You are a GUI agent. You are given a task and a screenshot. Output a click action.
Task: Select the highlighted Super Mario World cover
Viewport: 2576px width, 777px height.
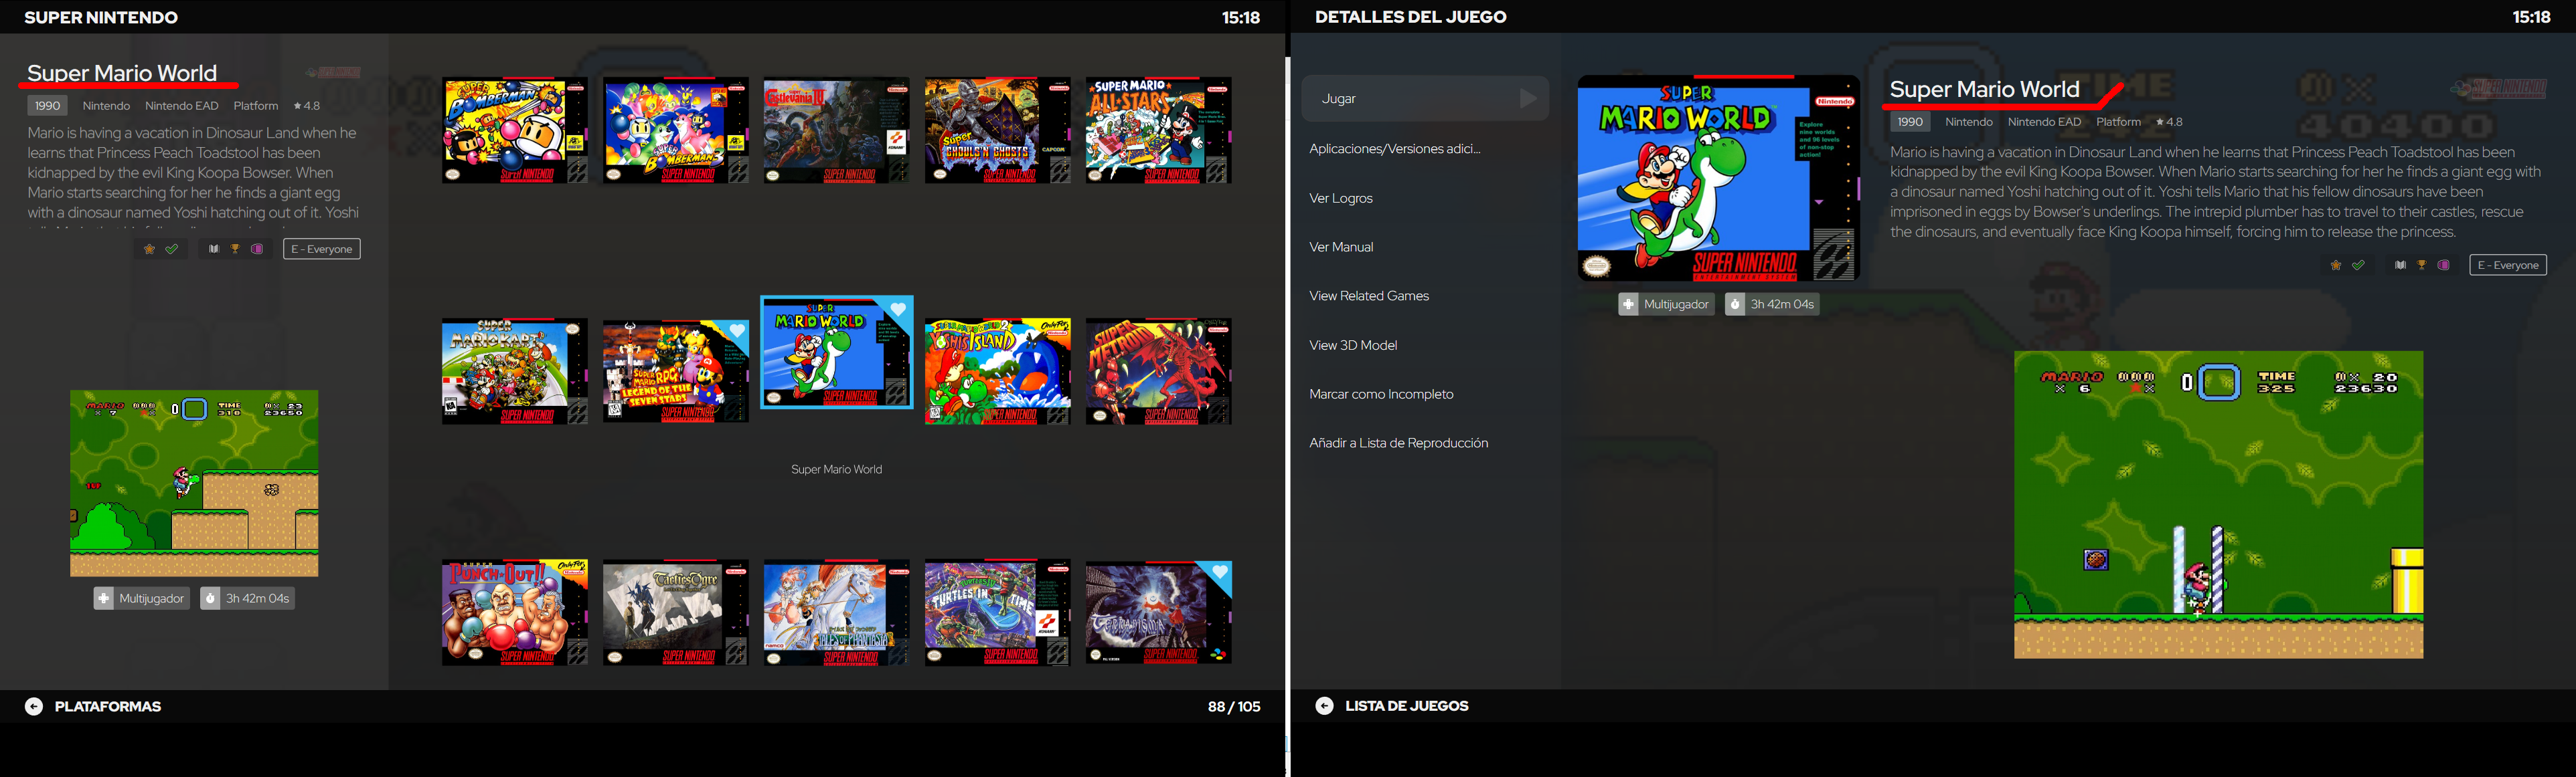click(x=837, y=352)
